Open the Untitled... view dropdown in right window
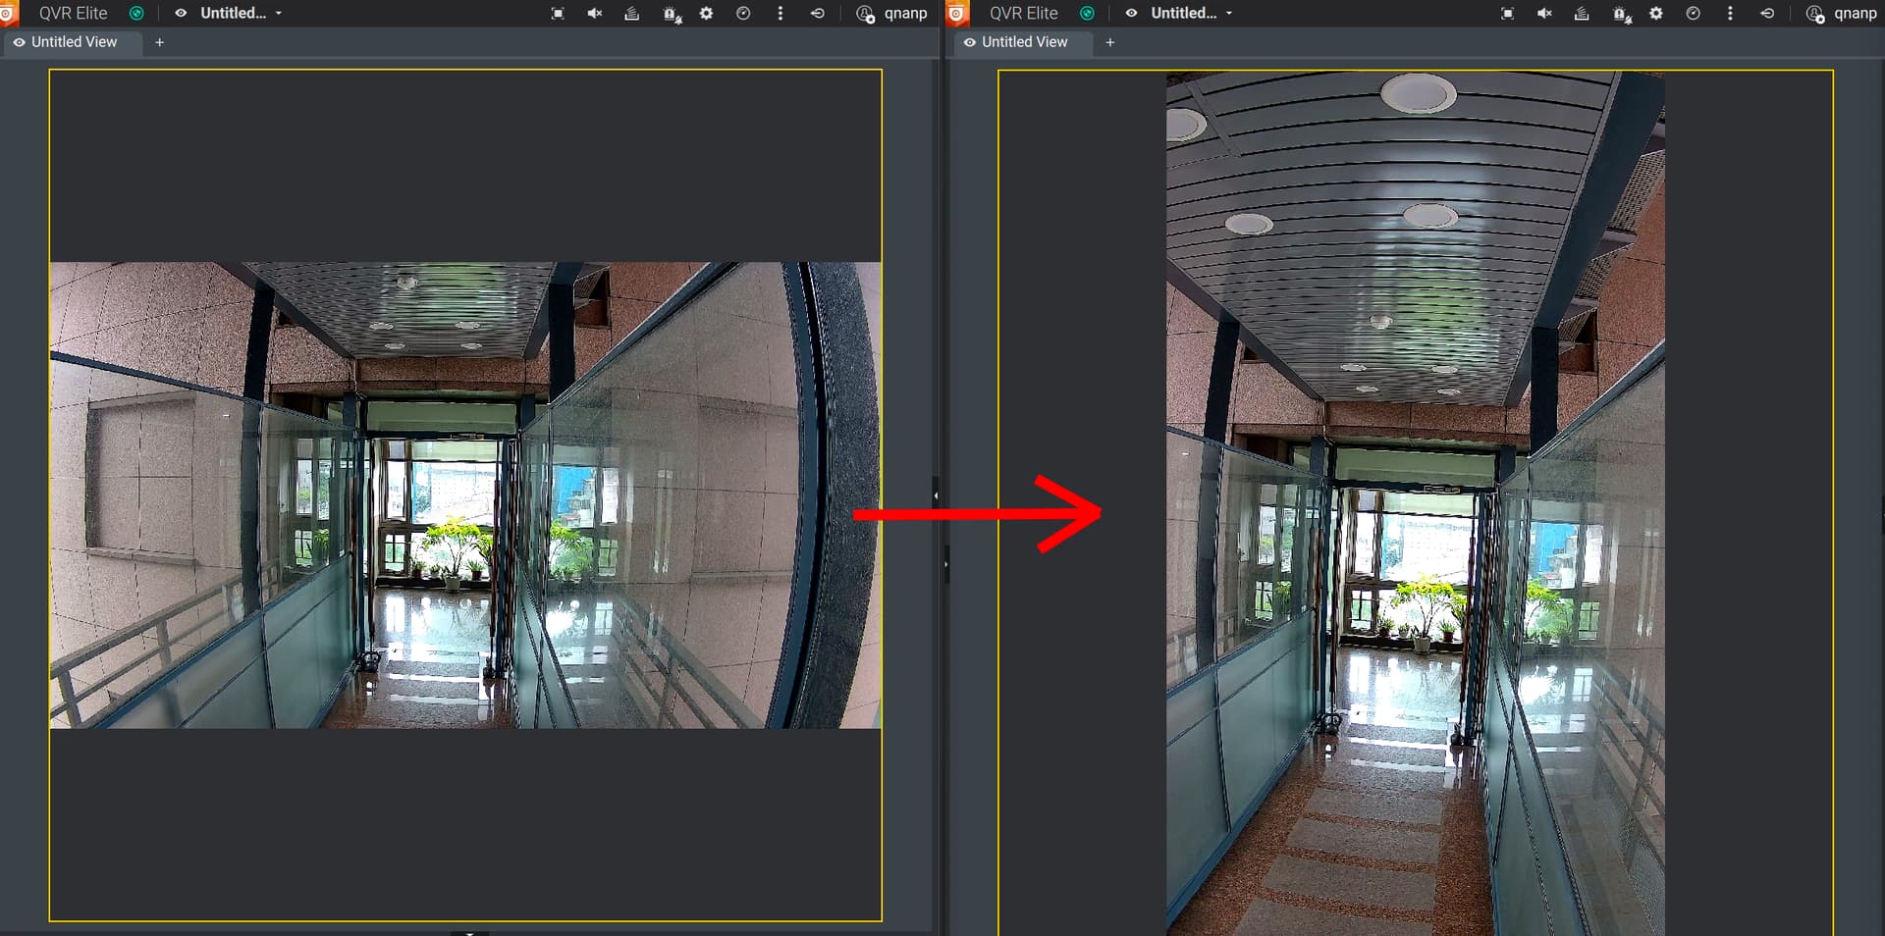Viewport: 1885px width, 936px height. click(x=1192, y=14)
